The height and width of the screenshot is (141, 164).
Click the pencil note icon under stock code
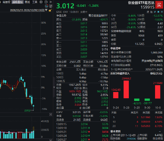(x=155, y=12)
